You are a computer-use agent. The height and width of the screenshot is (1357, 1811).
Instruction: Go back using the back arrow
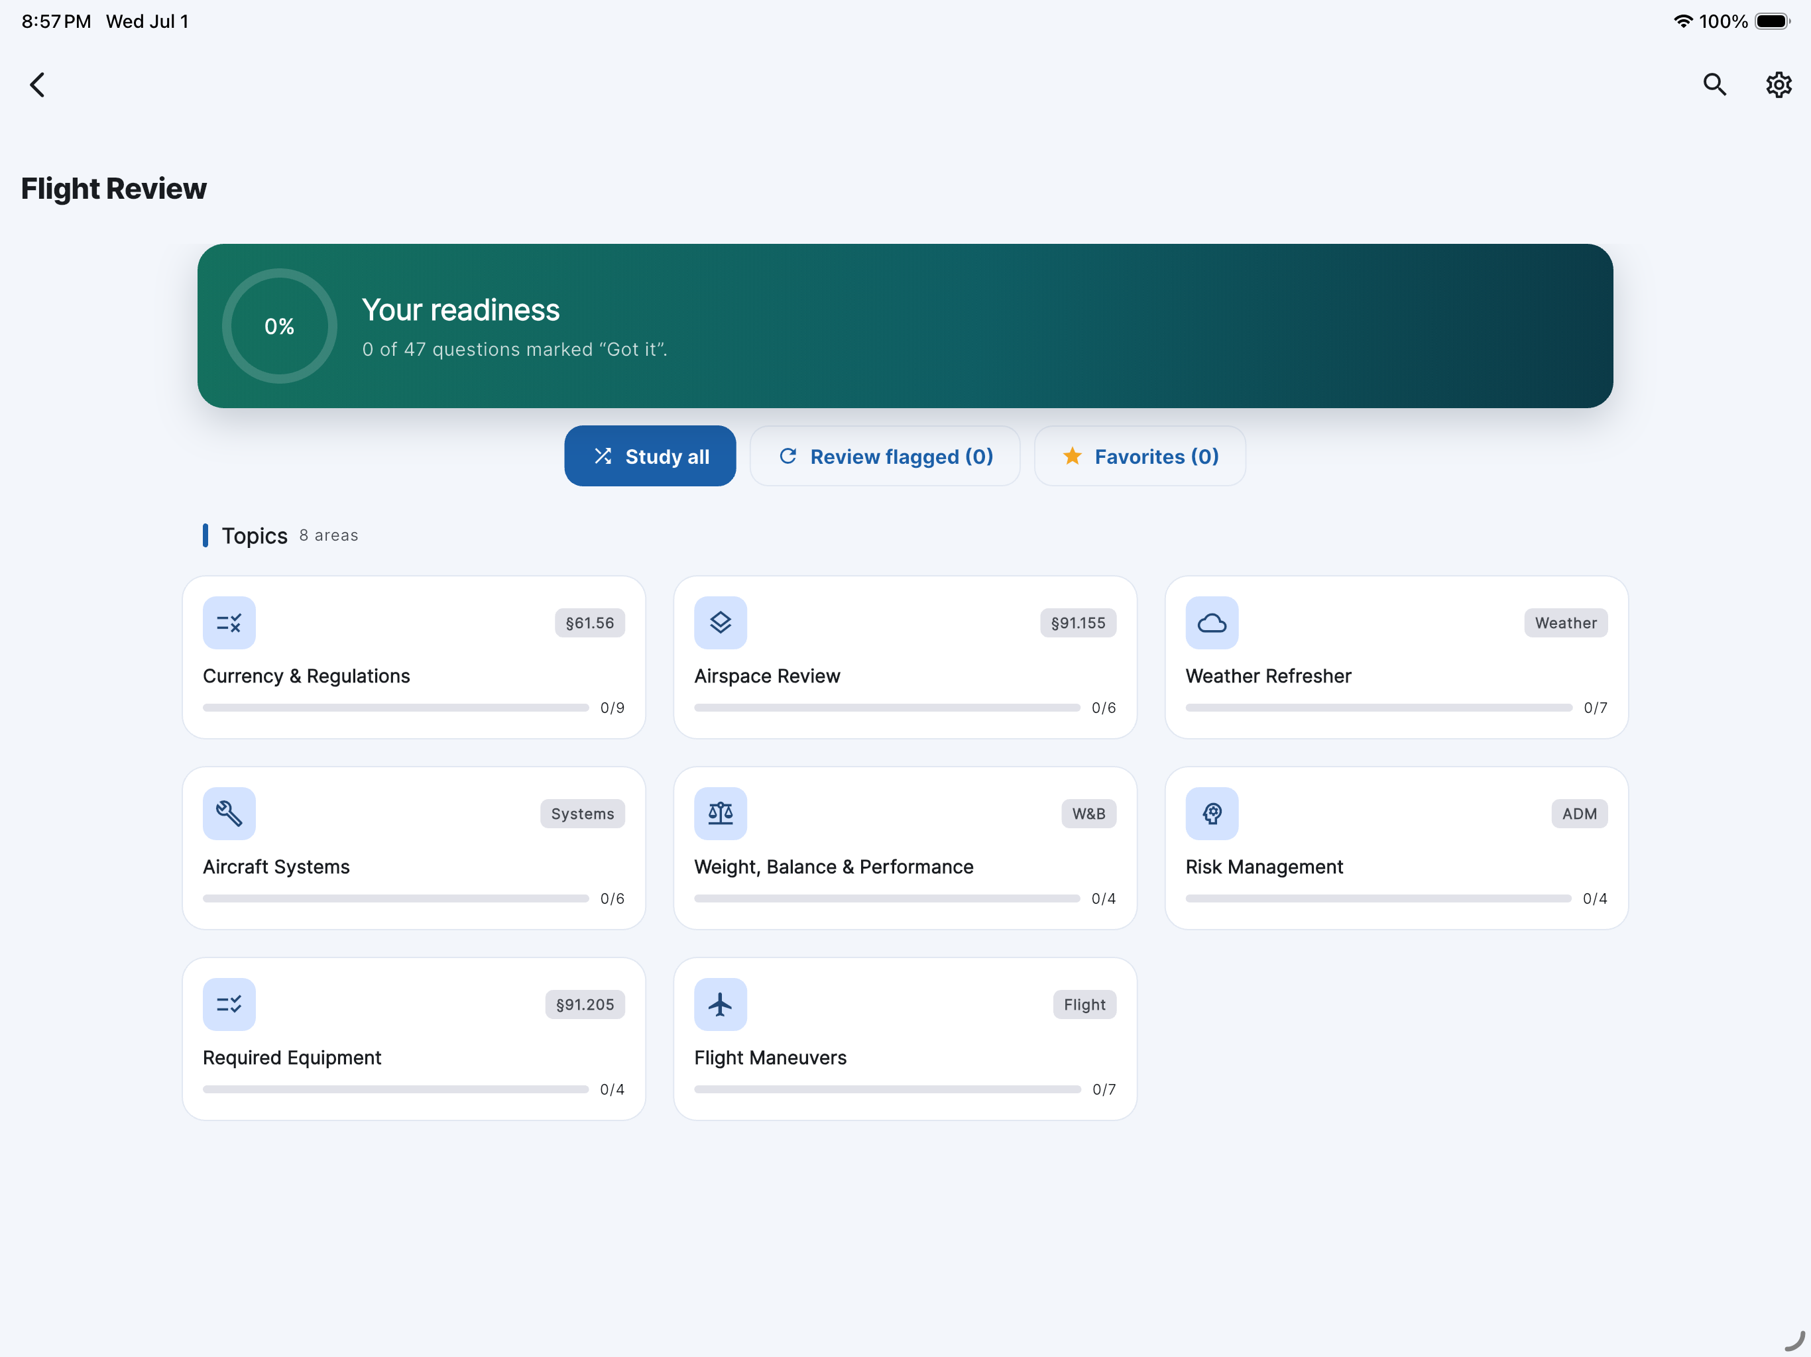[x=37, y=84]
